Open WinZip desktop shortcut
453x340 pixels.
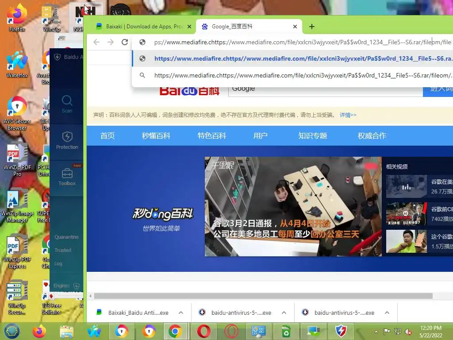pyautogui.click(x=51, y=17)
